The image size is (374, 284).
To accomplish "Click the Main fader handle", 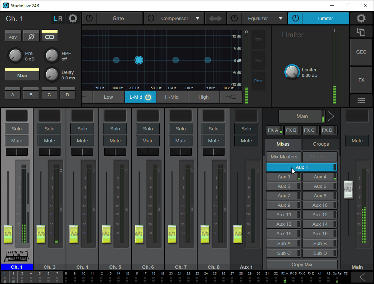I will tap(348, 190).
